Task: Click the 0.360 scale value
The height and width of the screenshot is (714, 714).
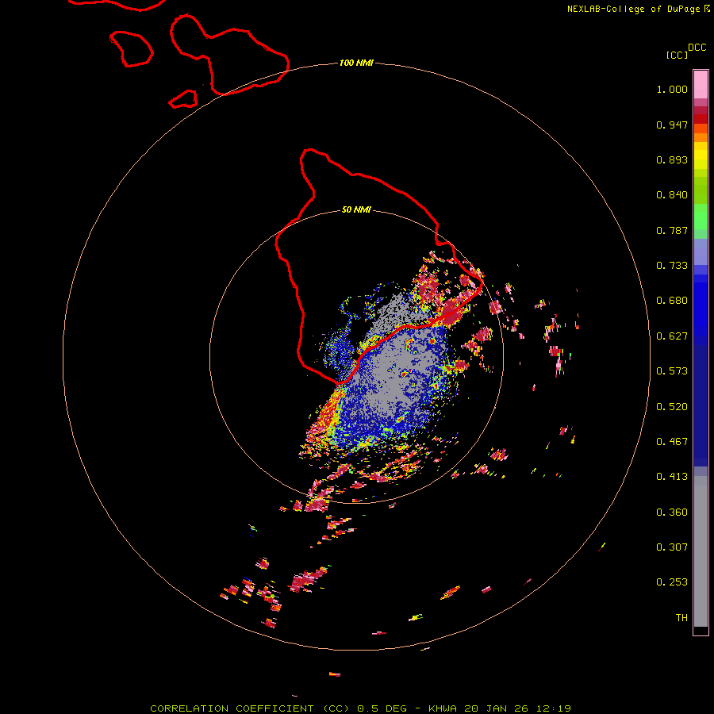Action: (672, 512)
